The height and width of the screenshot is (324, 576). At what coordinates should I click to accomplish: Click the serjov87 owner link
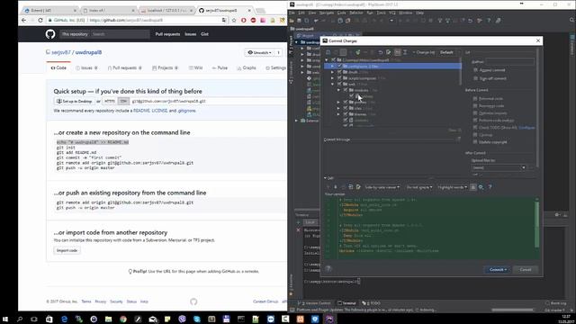coord(61,52)
